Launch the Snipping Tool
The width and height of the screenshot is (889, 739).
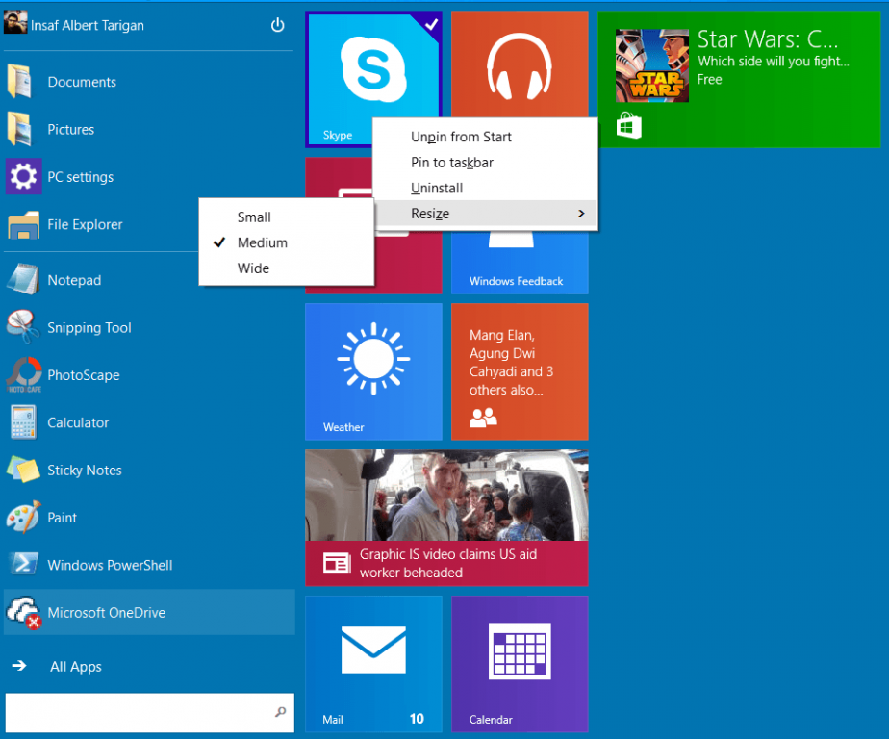click(89, 327)
